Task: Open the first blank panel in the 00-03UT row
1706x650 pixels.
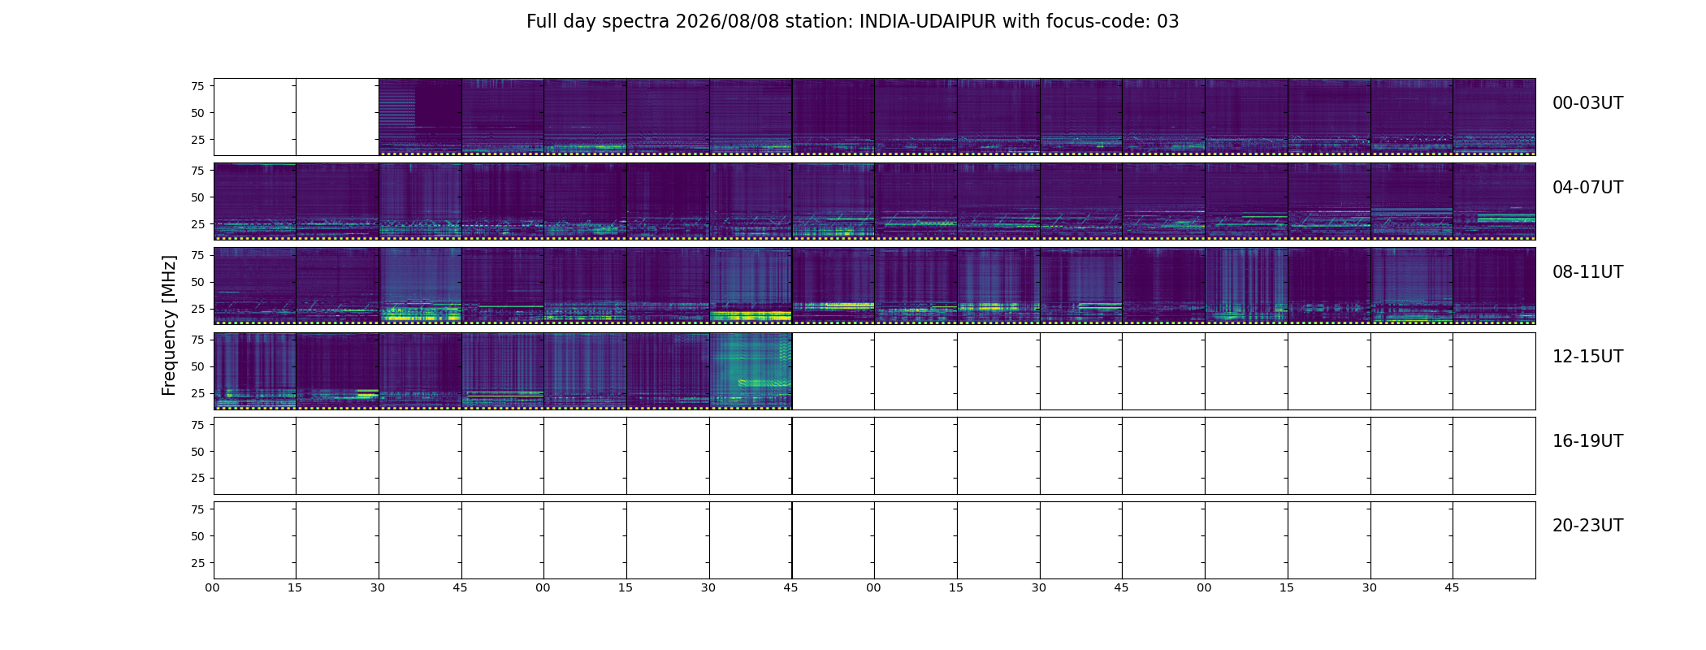Action: point(255,117)
